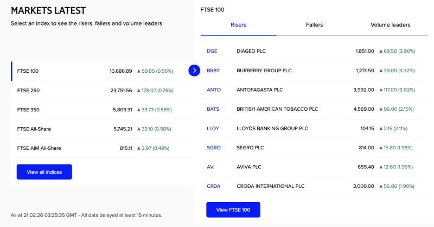Click LLOYDS BANKING GROUP PLC name
The image size is (434, 227).
pos(272,129)
